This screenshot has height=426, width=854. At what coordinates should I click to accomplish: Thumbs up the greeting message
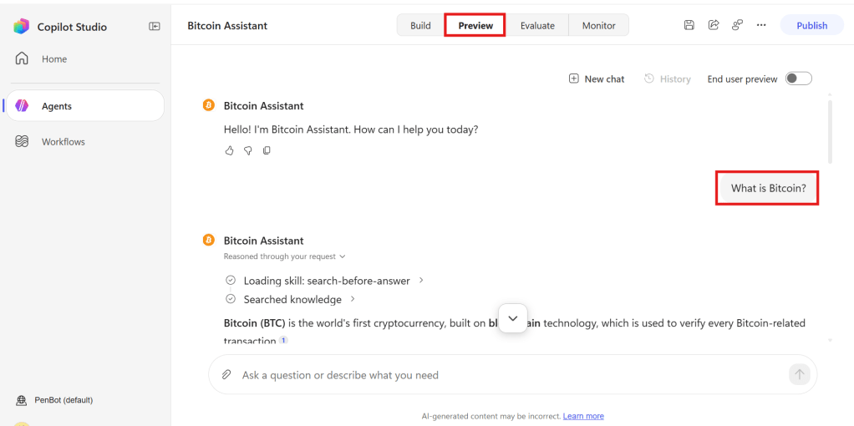tap(229, 150)
